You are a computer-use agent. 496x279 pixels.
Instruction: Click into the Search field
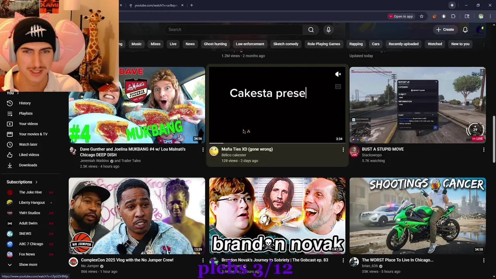(x=234, y=30)
